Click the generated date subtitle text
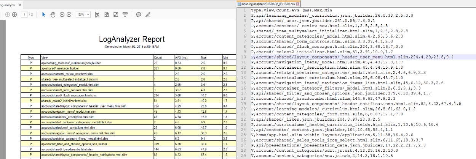The height and width of the screenshot is (159, 476). 132,47
